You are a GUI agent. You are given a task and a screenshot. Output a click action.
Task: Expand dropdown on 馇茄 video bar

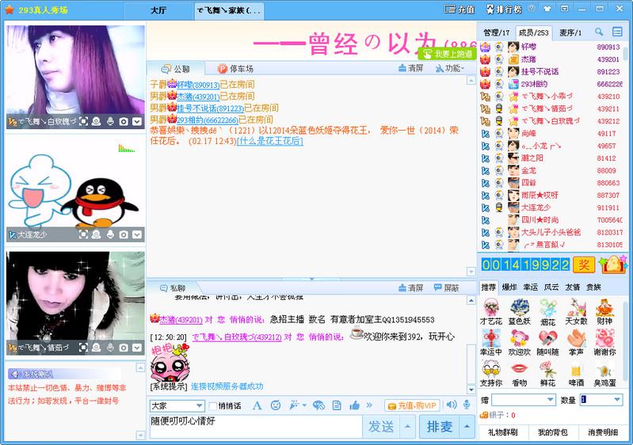137,348
